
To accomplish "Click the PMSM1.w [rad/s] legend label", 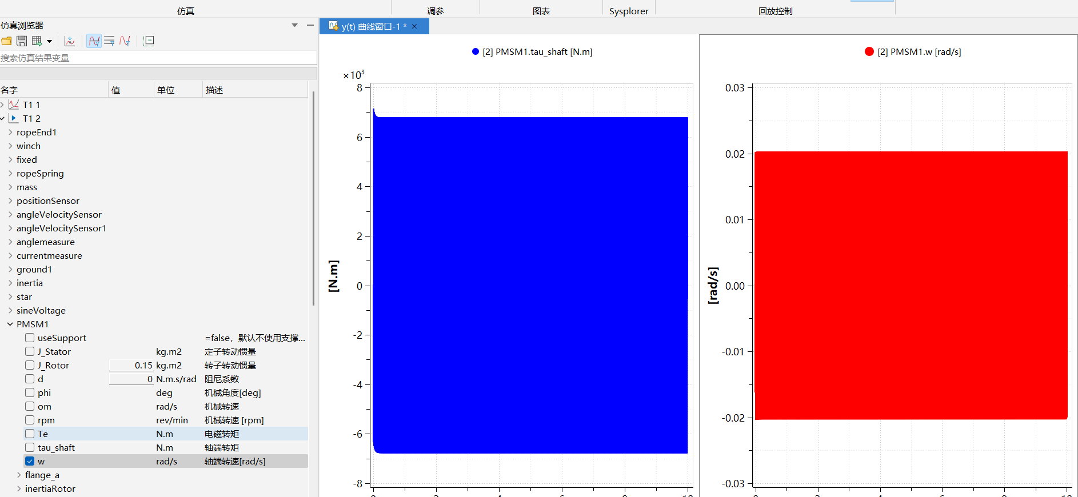I will (919, 51).
